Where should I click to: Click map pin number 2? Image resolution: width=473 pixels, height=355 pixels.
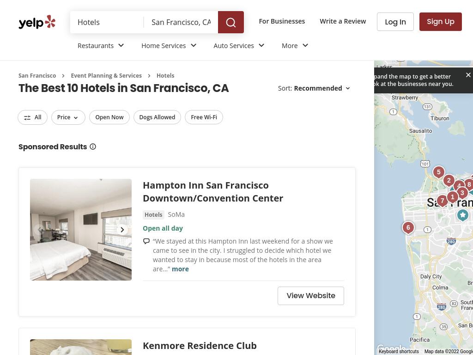point(449,181)
